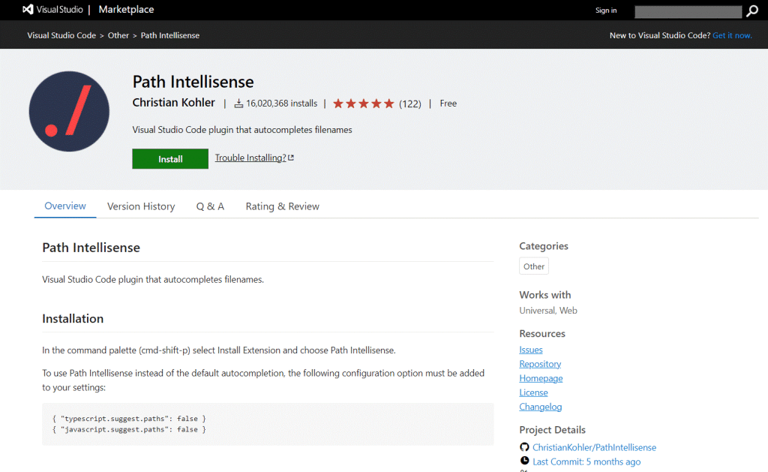This screenshot has height=472, width=768.
Task: Click the search magnifier icon
Action: (751, 11)
